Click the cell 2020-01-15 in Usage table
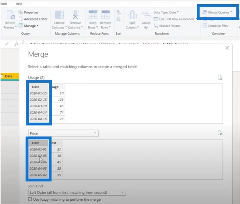This screenshot has height=204, width=240. [39, 93]
